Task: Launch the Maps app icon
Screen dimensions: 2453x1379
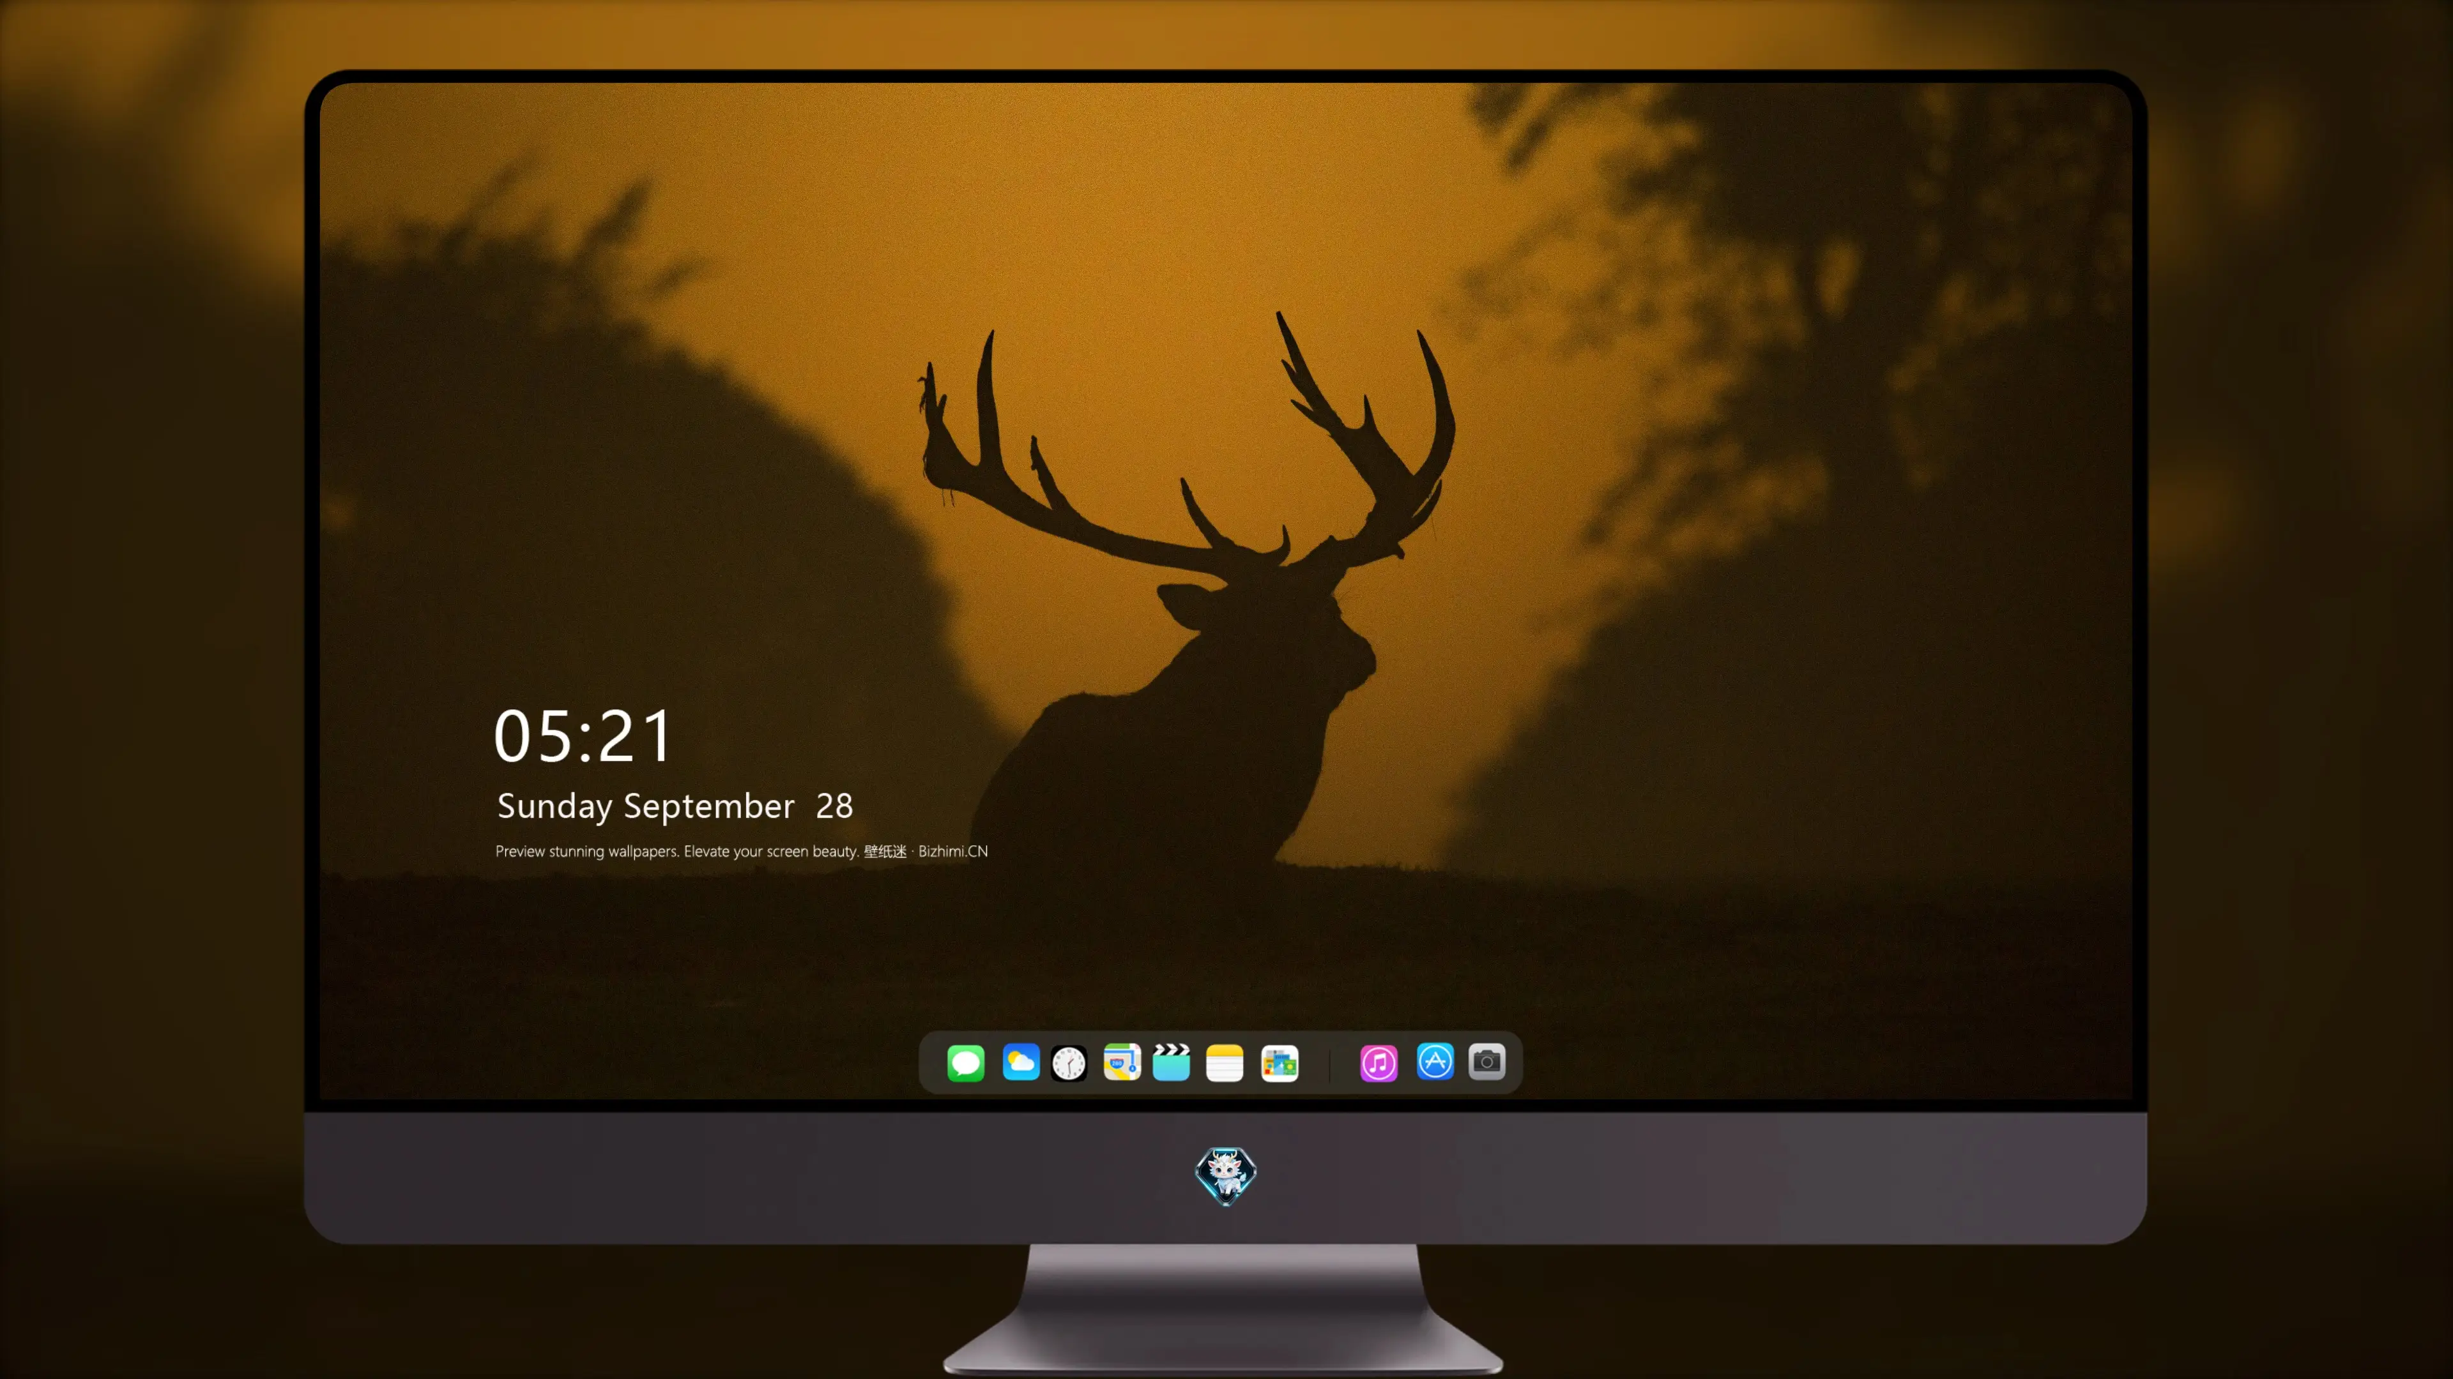Action: pos(1122,1062)
